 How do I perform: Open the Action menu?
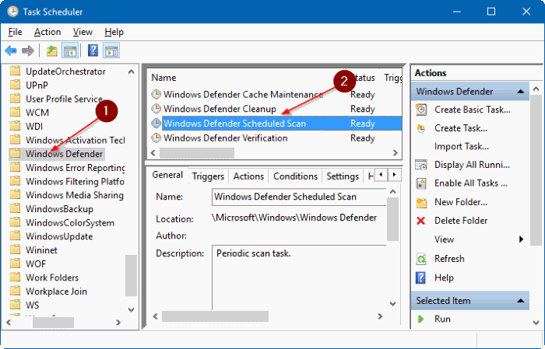click(x=47, y=32)
